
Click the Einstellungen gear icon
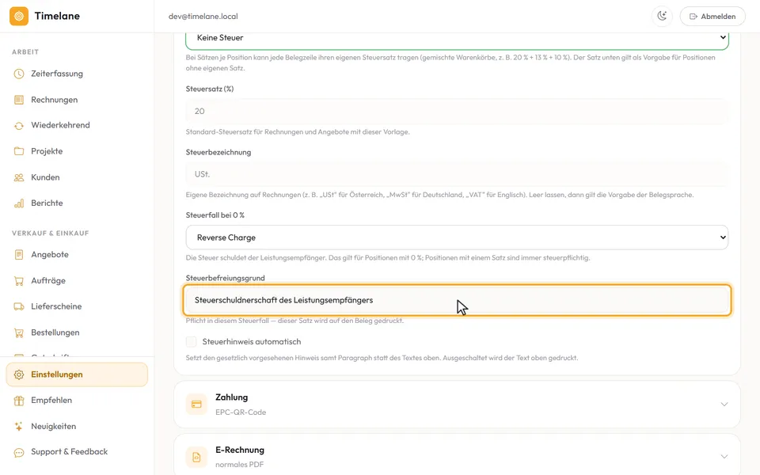[x=19, y=374]
